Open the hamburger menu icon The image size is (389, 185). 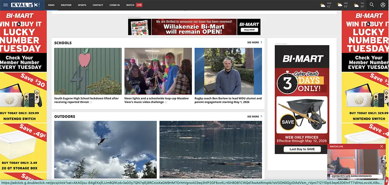point(5,5)
